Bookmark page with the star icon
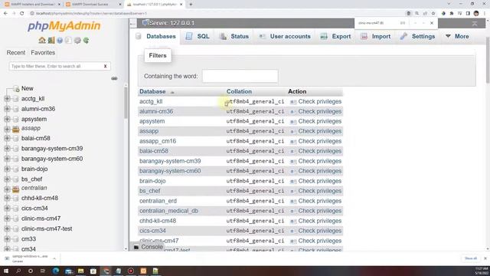This screenshot has height=276, width=490. [433, 14]
